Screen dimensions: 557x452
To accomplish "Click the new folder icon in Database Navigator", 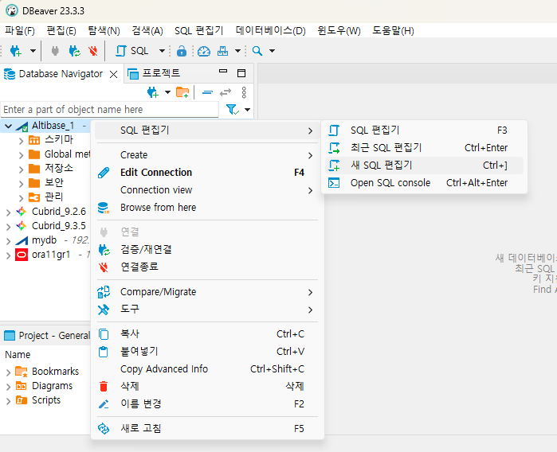I will click(x=182, y=92).
